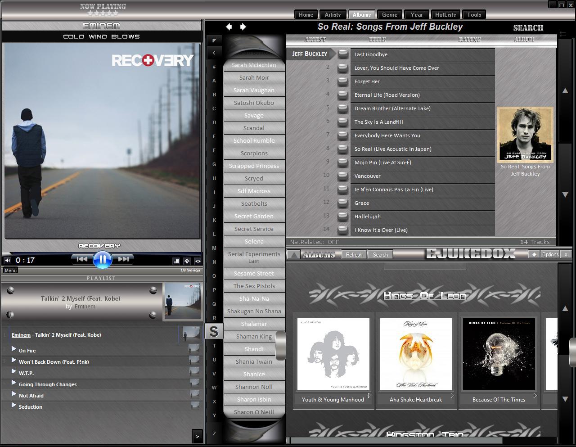Image resolution: width=576 pixels, height=447 pixels.
Task: Select Scorpions in the artist list
Action: pos(254,153)
